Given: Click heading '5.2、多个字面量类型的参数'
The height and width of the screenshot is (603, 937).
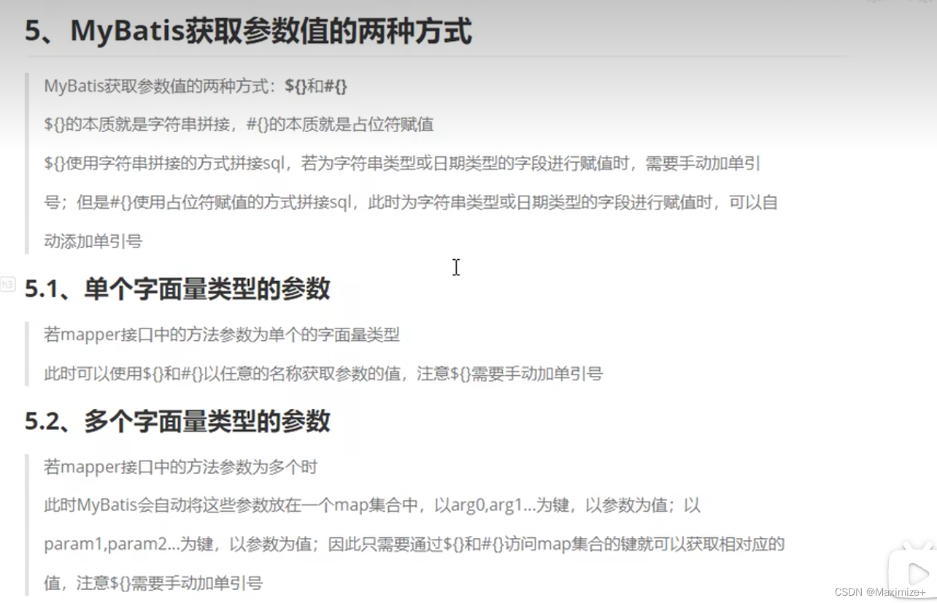Looking at the screenshot, I should (177, 421).
